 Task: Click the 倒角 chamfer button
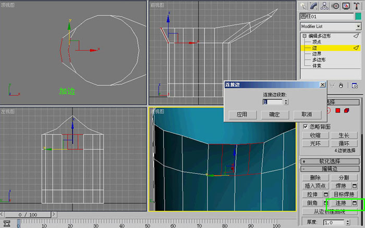point(312,203)
